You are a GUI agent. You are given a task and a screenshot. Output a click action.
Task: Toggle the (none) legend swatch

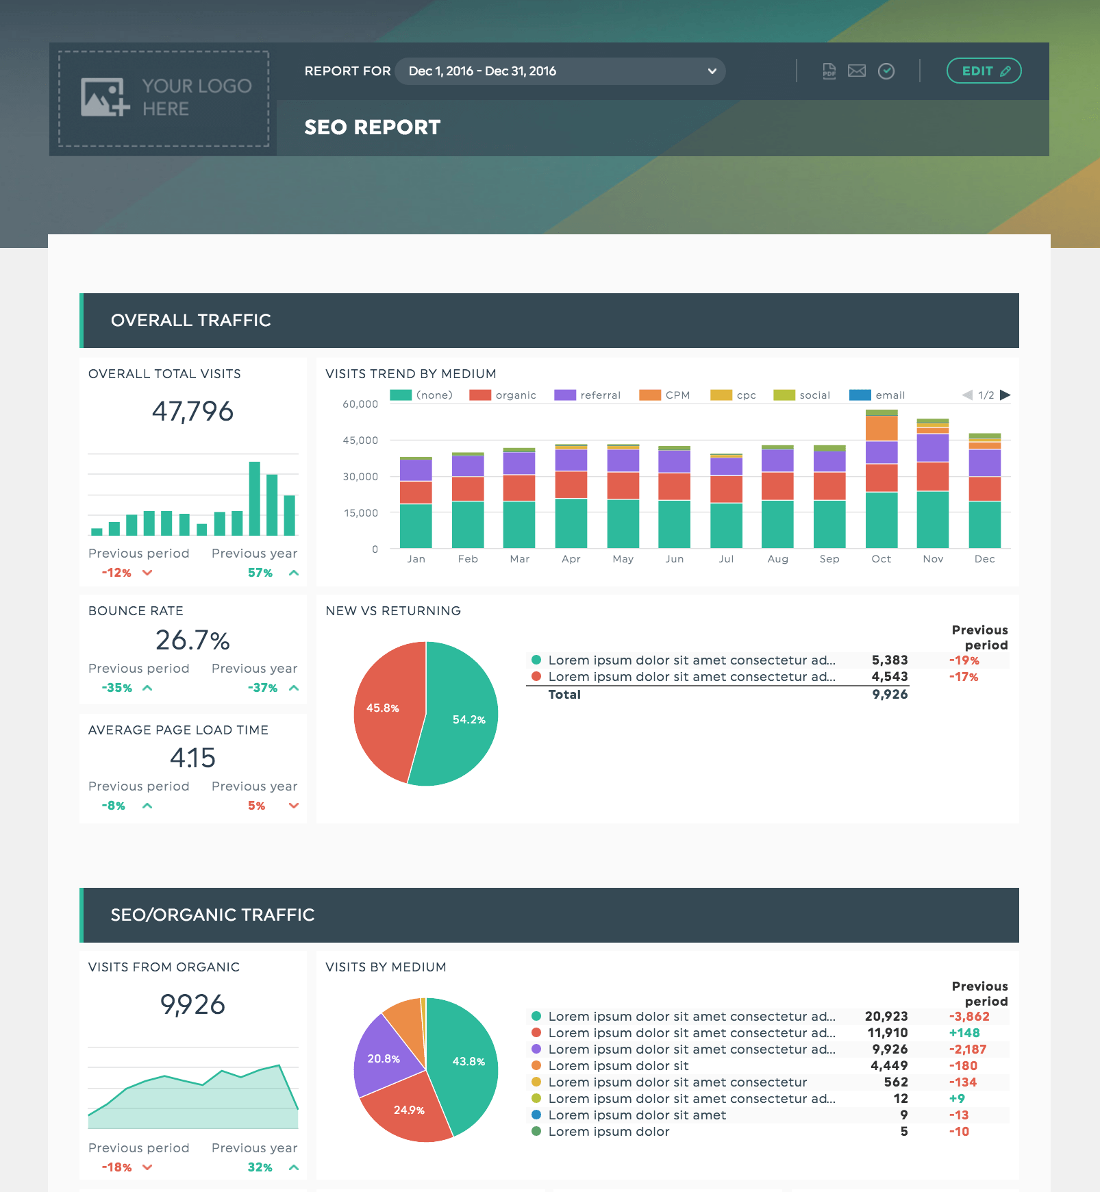[401, 395]
